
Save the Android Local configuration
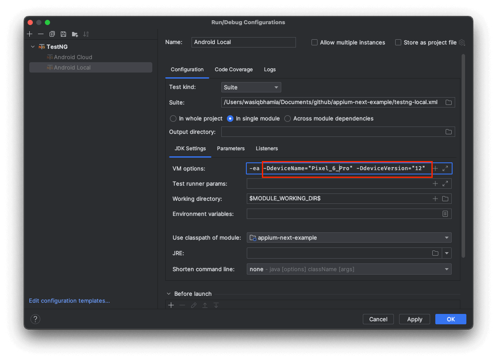[63, 34]
